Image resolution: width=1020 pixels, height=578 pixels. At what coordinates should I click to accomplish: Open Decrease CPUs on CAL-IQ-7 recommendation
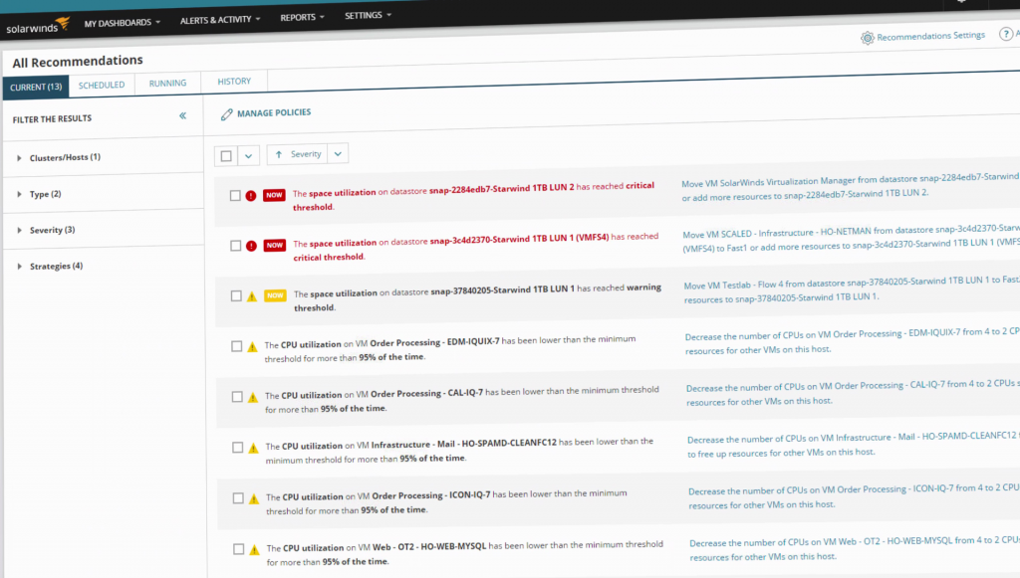pos(853,392)
